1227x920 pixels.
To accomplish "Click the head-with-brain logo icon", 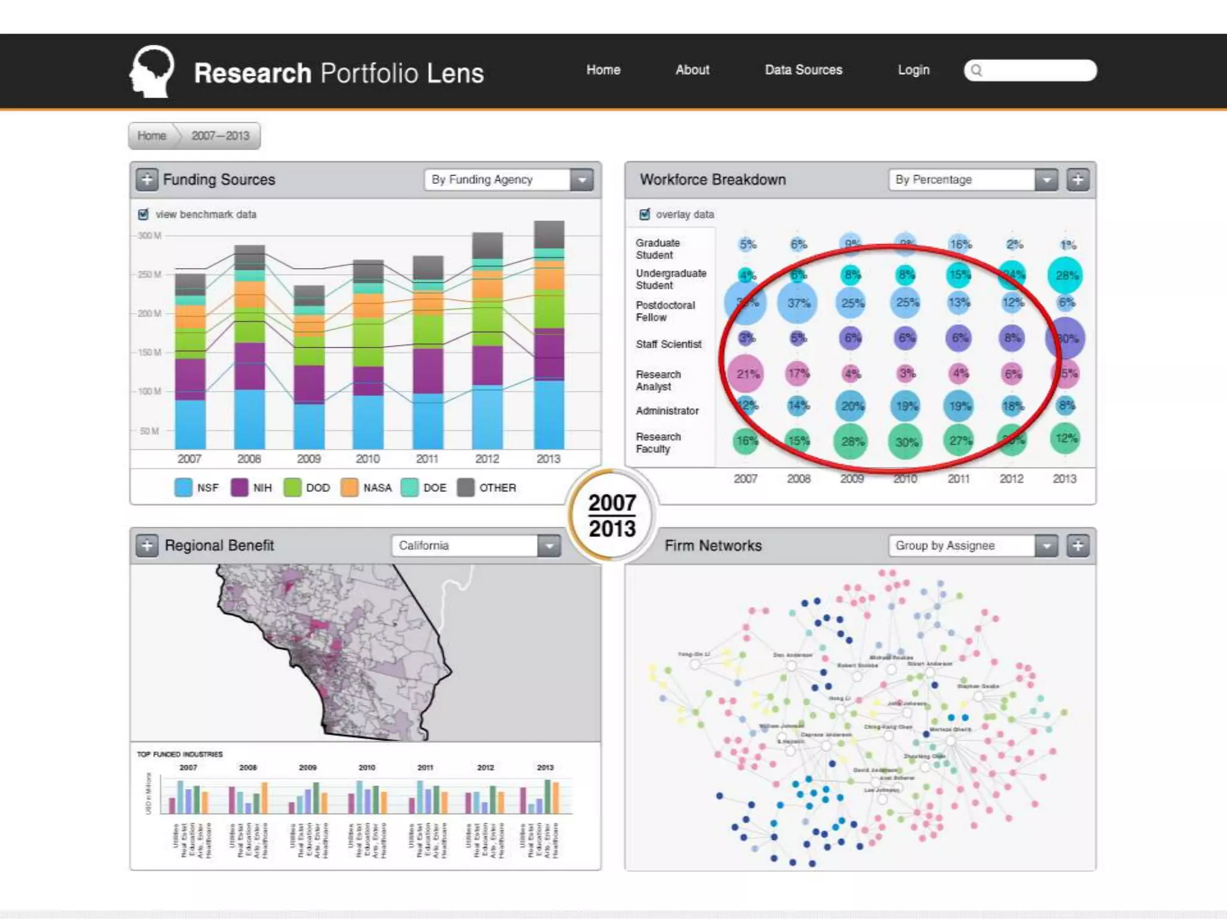I will point(152,71).
